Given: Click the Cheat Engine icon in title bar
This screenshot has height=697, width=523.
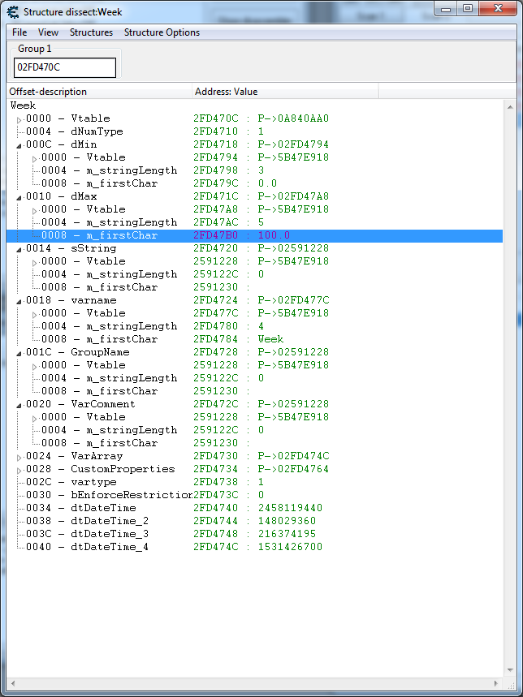Looking at the screenshot, I should (x=13, y=11).
